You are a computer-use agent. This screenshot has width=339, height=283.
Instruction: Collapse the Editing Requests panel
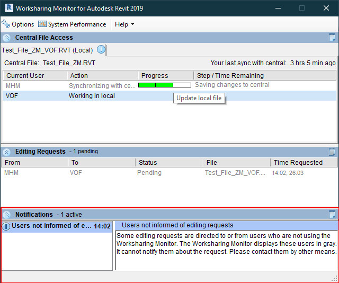[x=7, y=152]
